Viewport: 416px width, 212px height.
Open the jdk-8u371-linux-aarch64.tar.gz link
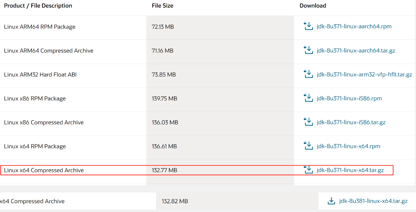[x=356, y=51]
